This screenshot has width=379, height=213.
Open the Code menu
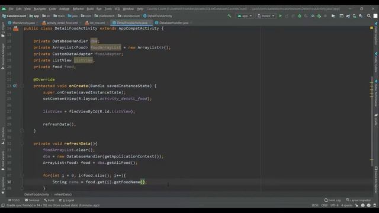(x=53, y=9)
